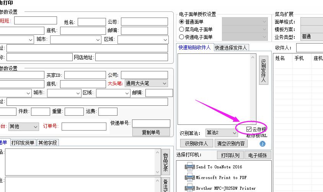Open the disabled dropdown beside 普通面单
Screen dimensions: 323x192
tap(245, 21)
